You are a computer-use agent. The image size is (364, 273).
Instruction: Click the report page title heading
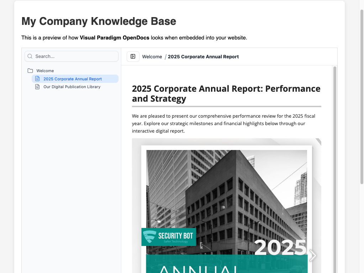226,93
